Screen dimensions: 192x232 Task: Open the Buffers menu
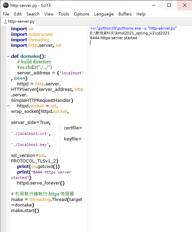tap(125, 14)
